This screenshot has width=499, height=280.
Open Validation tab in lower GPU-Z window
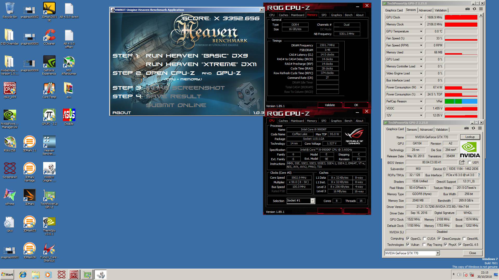click(x=442, y=130)
